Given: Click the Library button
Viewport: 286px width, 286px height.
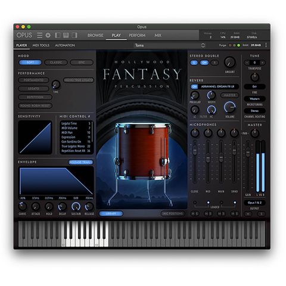Looking at the screenshot, I should point(111,213).
